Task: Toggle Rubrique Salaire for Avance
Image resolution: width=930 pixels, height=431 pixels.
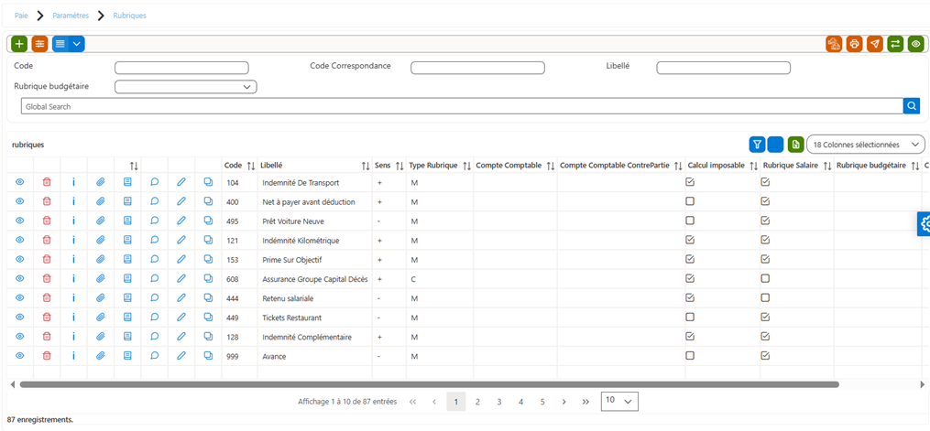Action: tap(765, 355)
